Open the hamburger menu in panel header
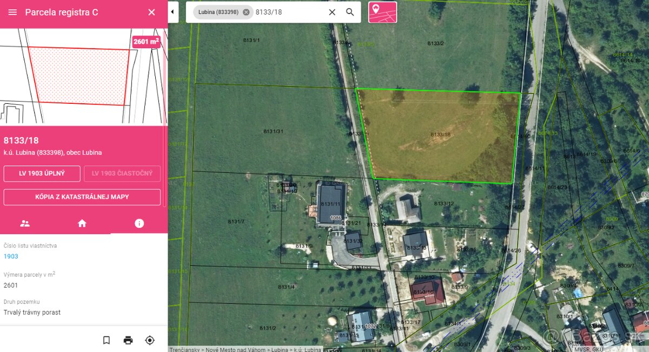 pyautogui.click(x=12, y=12)
